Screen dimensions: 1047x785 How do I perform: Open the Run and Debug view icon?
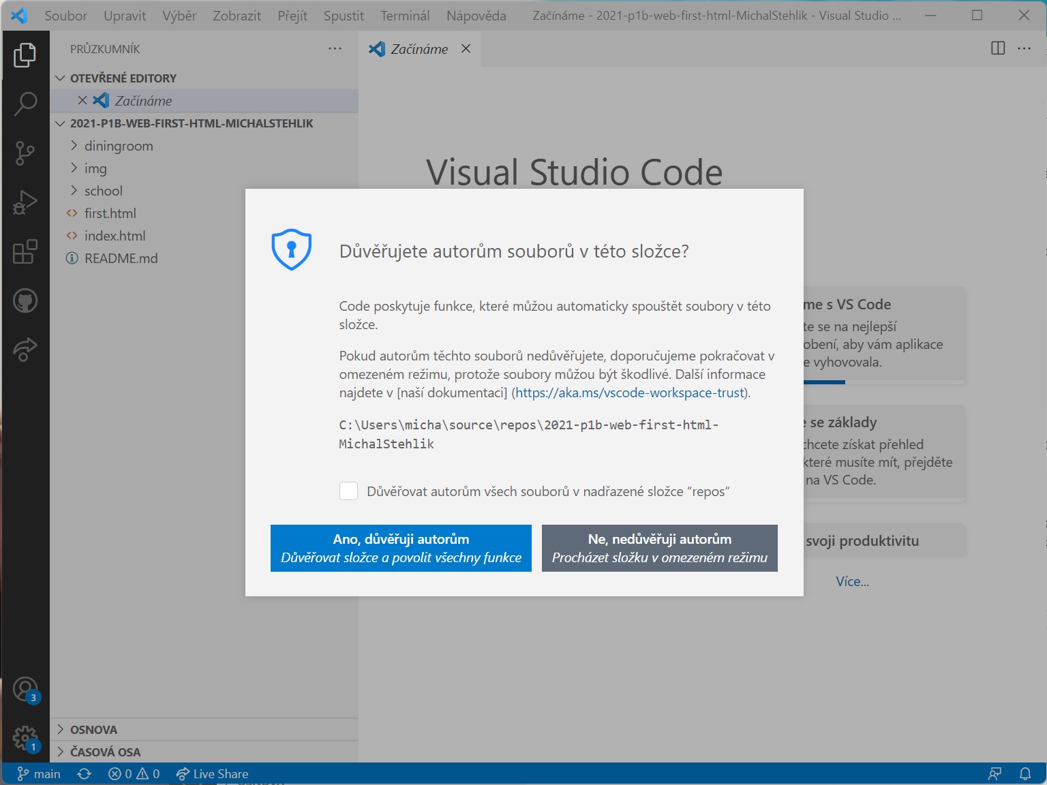[x=25, y=202]
